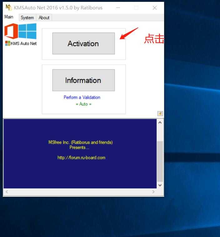Click the Activation button

(83, 43)
